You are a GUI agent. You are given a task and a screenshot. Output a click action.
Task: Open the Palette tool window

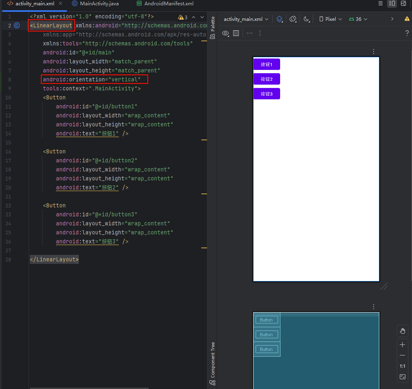click(x=213, y=27)
